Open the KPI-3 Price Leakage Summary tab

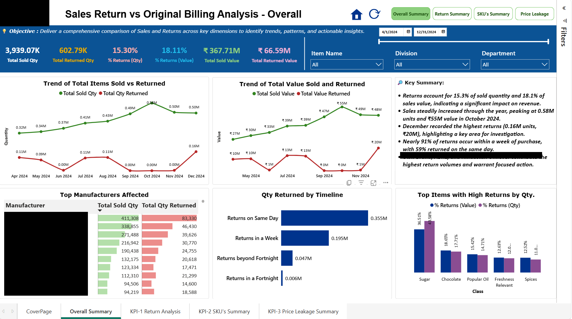[303, 311]
